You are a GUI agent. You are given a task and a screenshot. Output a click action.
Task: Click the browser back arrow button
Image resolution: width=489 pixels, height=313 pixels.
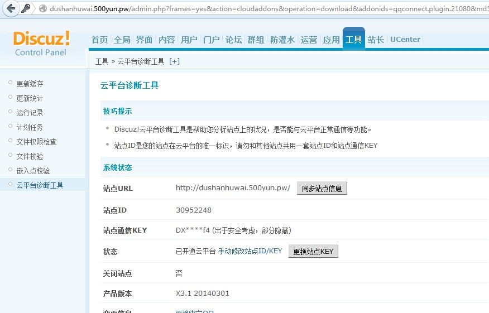(x=10, y=8)
